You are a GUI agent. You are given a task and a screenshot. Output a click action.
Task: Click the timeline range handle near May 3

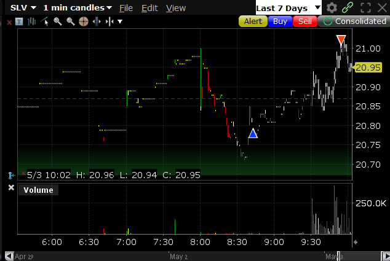point(338,256)
